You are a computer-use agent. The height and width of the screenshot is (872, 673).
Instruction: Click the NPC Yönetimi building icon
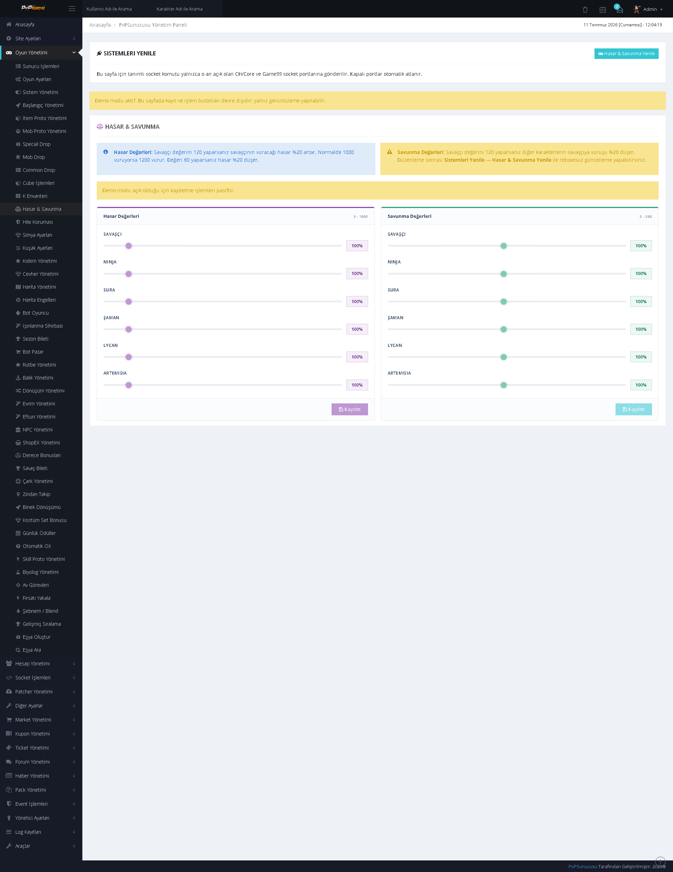(x=18, y=430)
